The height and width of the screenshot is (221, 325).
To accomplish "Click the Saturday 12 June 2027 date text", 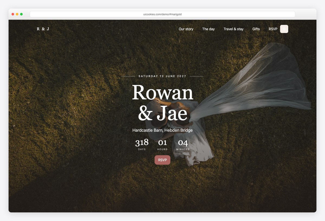I will [x=162, y=76].
